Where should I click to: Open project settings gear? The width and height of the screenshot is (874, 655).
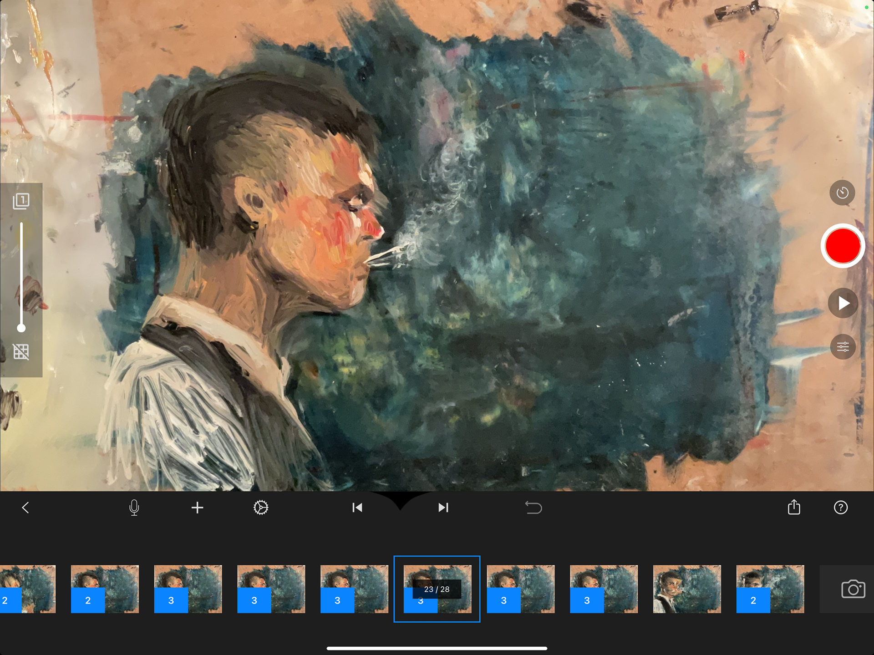point(261,508)
